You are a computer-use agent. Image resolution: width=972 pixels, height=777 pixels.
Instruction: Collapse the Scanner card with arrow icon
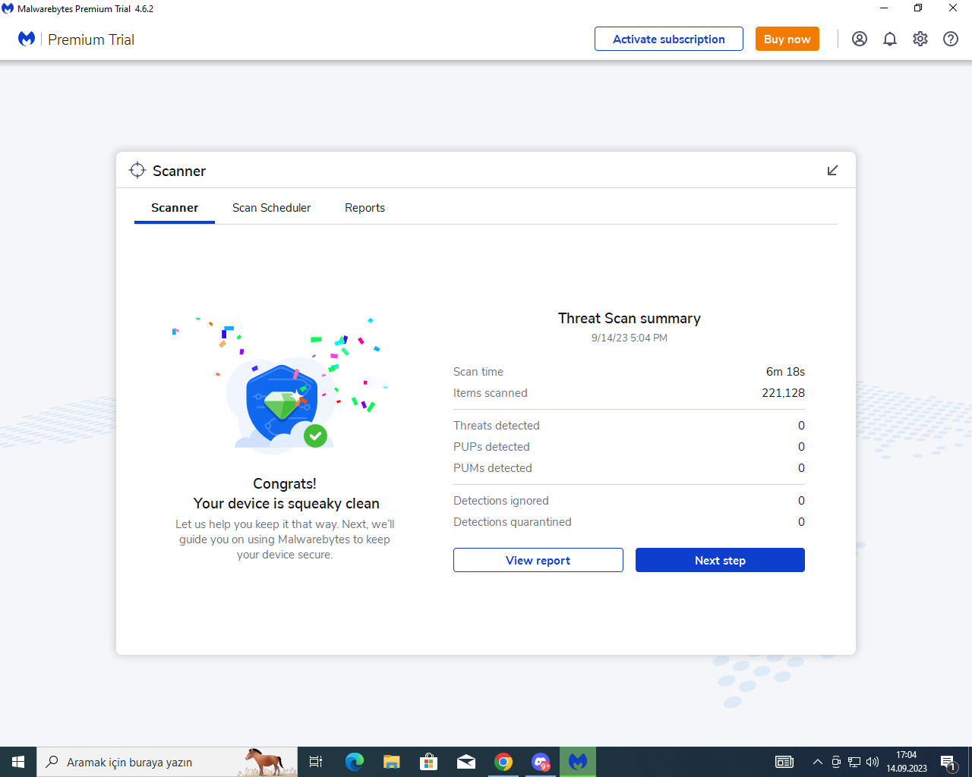pos(832,170)
